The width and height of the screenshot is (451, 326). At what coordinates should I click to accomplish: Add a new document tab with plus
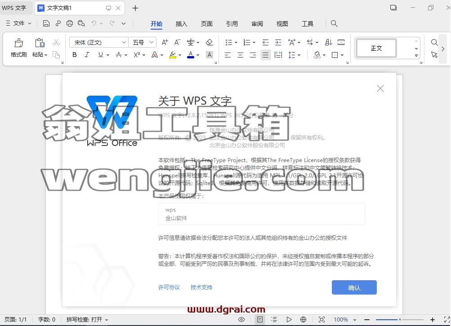click(135, 8)
